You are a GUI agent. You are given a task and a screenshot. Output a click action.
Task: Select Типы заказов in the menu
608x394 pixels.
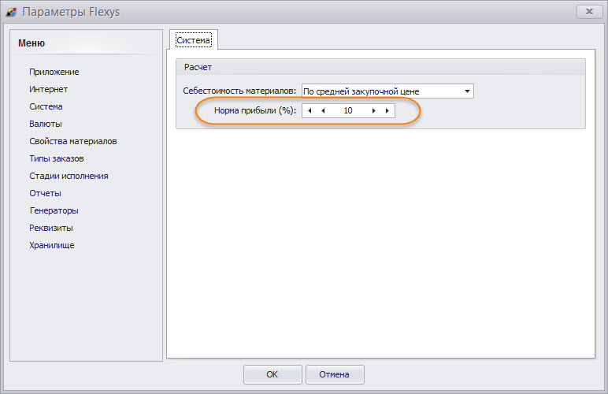[57, 158]
